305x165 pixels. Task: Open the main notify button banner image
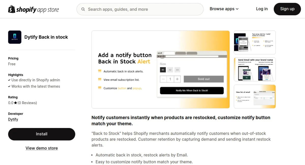(x=161, y=70)
